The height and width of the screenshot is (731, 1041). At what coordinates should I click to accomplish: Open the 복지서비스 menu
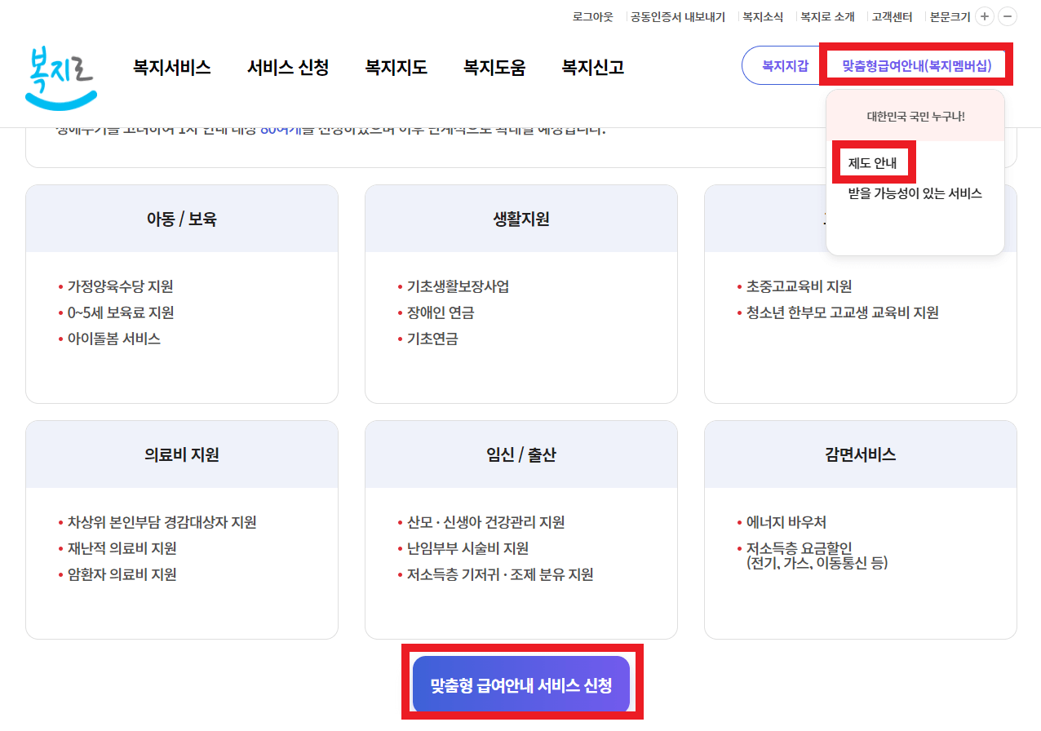(x=172, y=68)
